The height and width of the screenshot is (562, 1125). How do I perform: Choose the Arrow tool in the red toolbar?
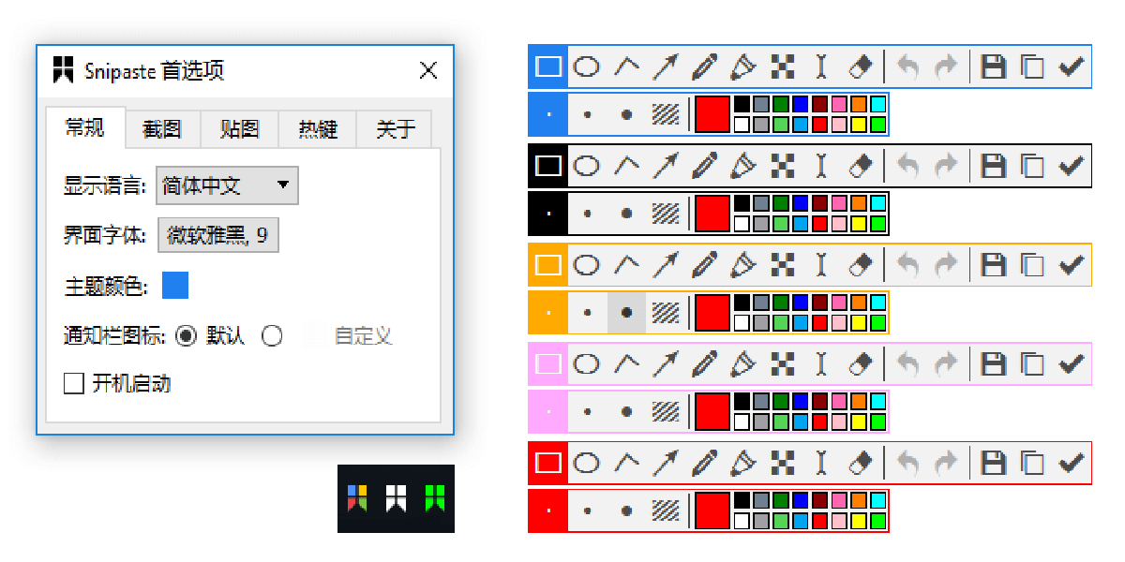(x=666, y=462)
